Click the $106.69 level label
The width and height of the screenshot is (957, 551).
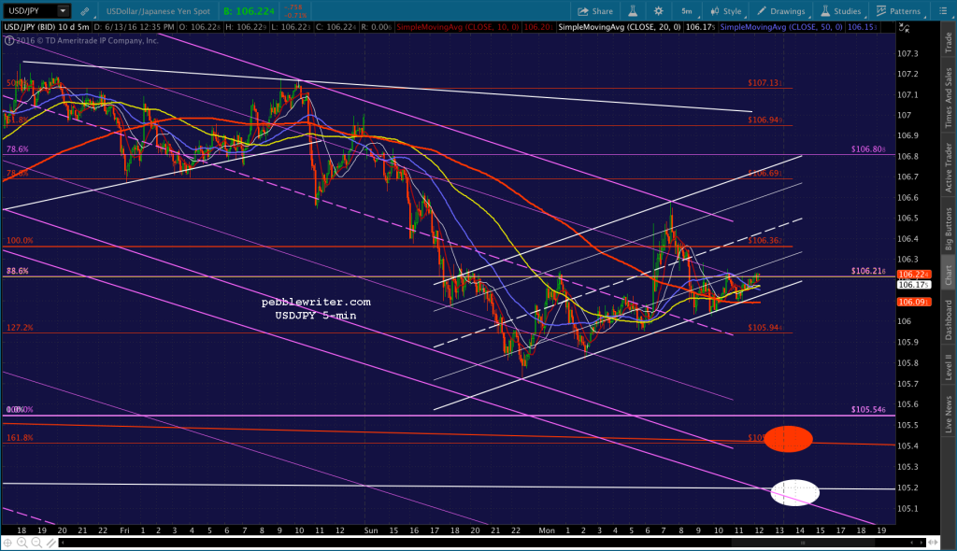[764, 174]
